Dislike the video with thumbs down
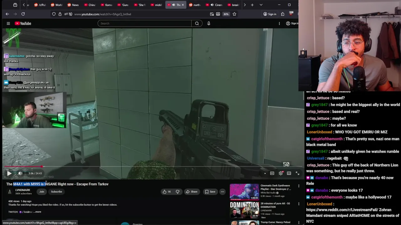This screenshot has width=401, height=225. tap(177, 192)
